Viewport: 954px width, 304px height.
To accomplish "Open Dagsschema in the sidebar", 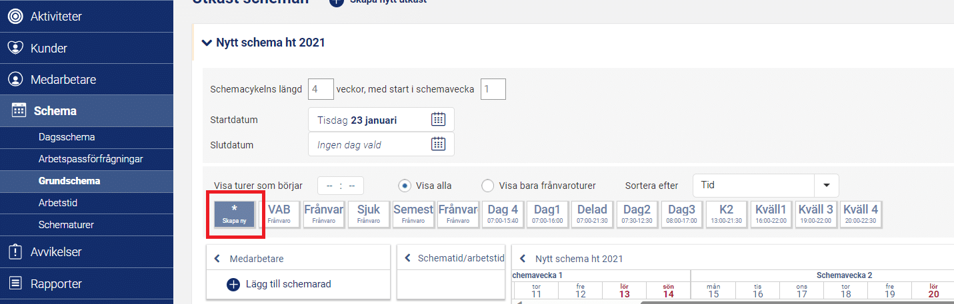I will [67, 137].
